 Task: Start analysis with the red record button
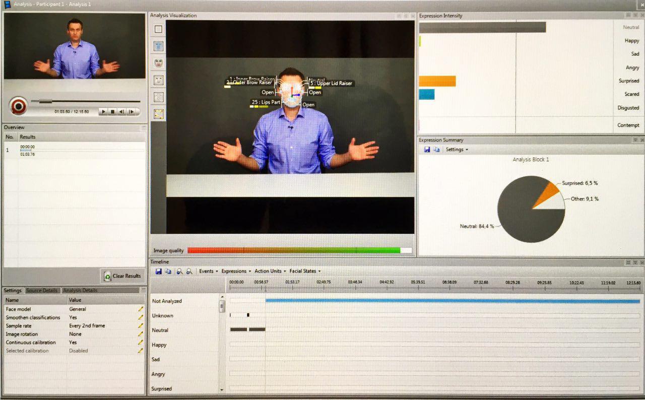click(19, 106)
